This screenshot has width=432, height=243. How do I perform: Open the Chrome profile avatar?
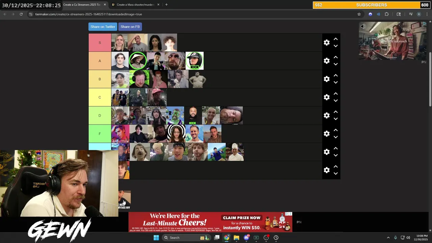(x=419, y=14)
